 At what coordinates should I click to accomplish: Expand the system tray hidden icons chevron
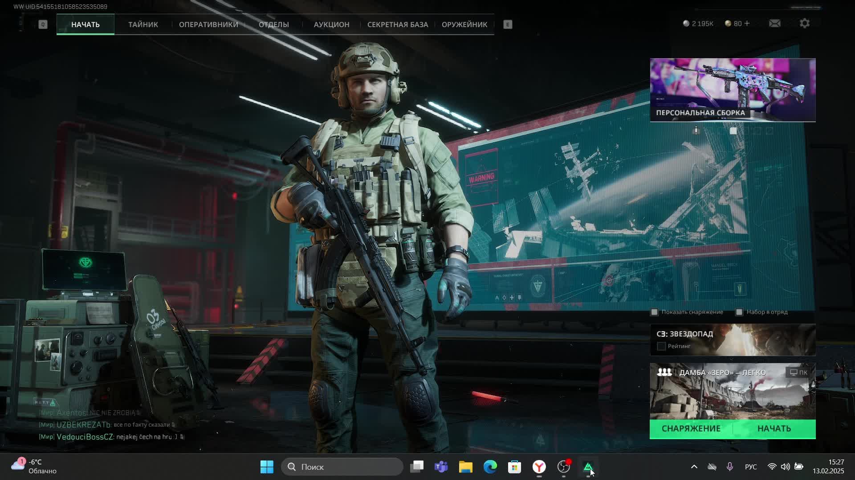694,467
